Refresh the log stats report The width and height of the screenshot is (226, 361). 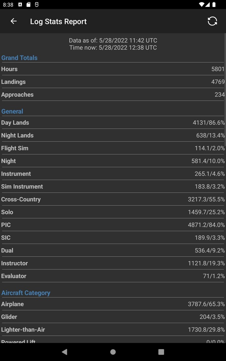pyautogui.click(x=213, y=21)
